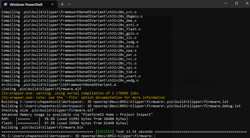Screen dimensions: 250x138
Task: Close the Windows PowerShell tab
Action: tap(53, 5)
